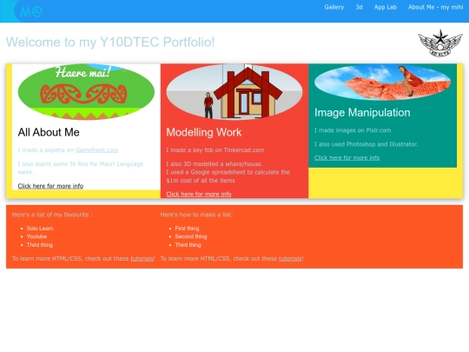Screen dimensions: 469x352
Task: Open About Me - my mihi
Action: [435, 7]
